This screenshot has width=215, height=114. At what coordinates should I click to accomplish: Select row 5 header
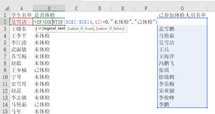(5, 43)
